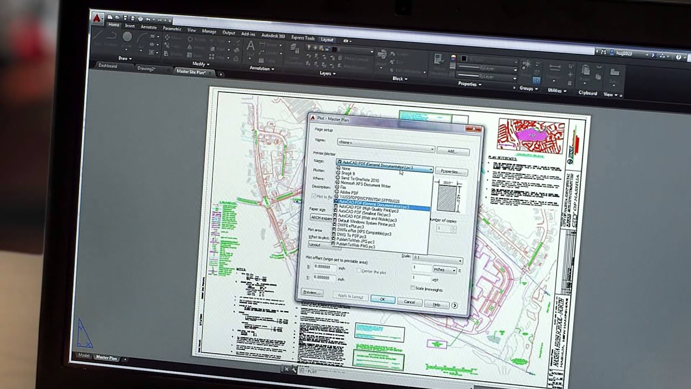The width and height of the screenshot is (691, 389).
Task: Expand the Layers panel
Action: click(328, 73)
